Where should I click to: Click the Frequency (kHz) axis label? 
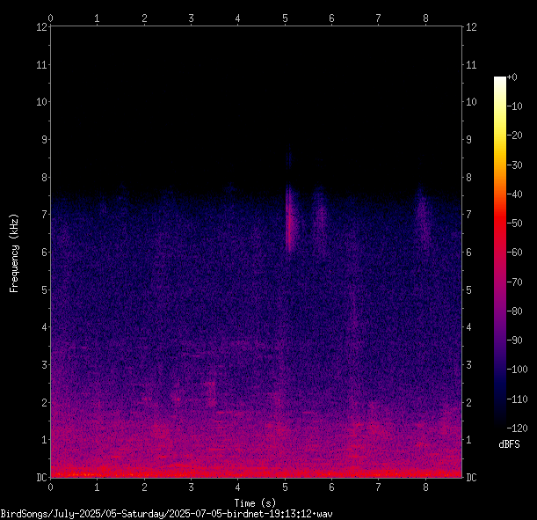coord(14,253)
